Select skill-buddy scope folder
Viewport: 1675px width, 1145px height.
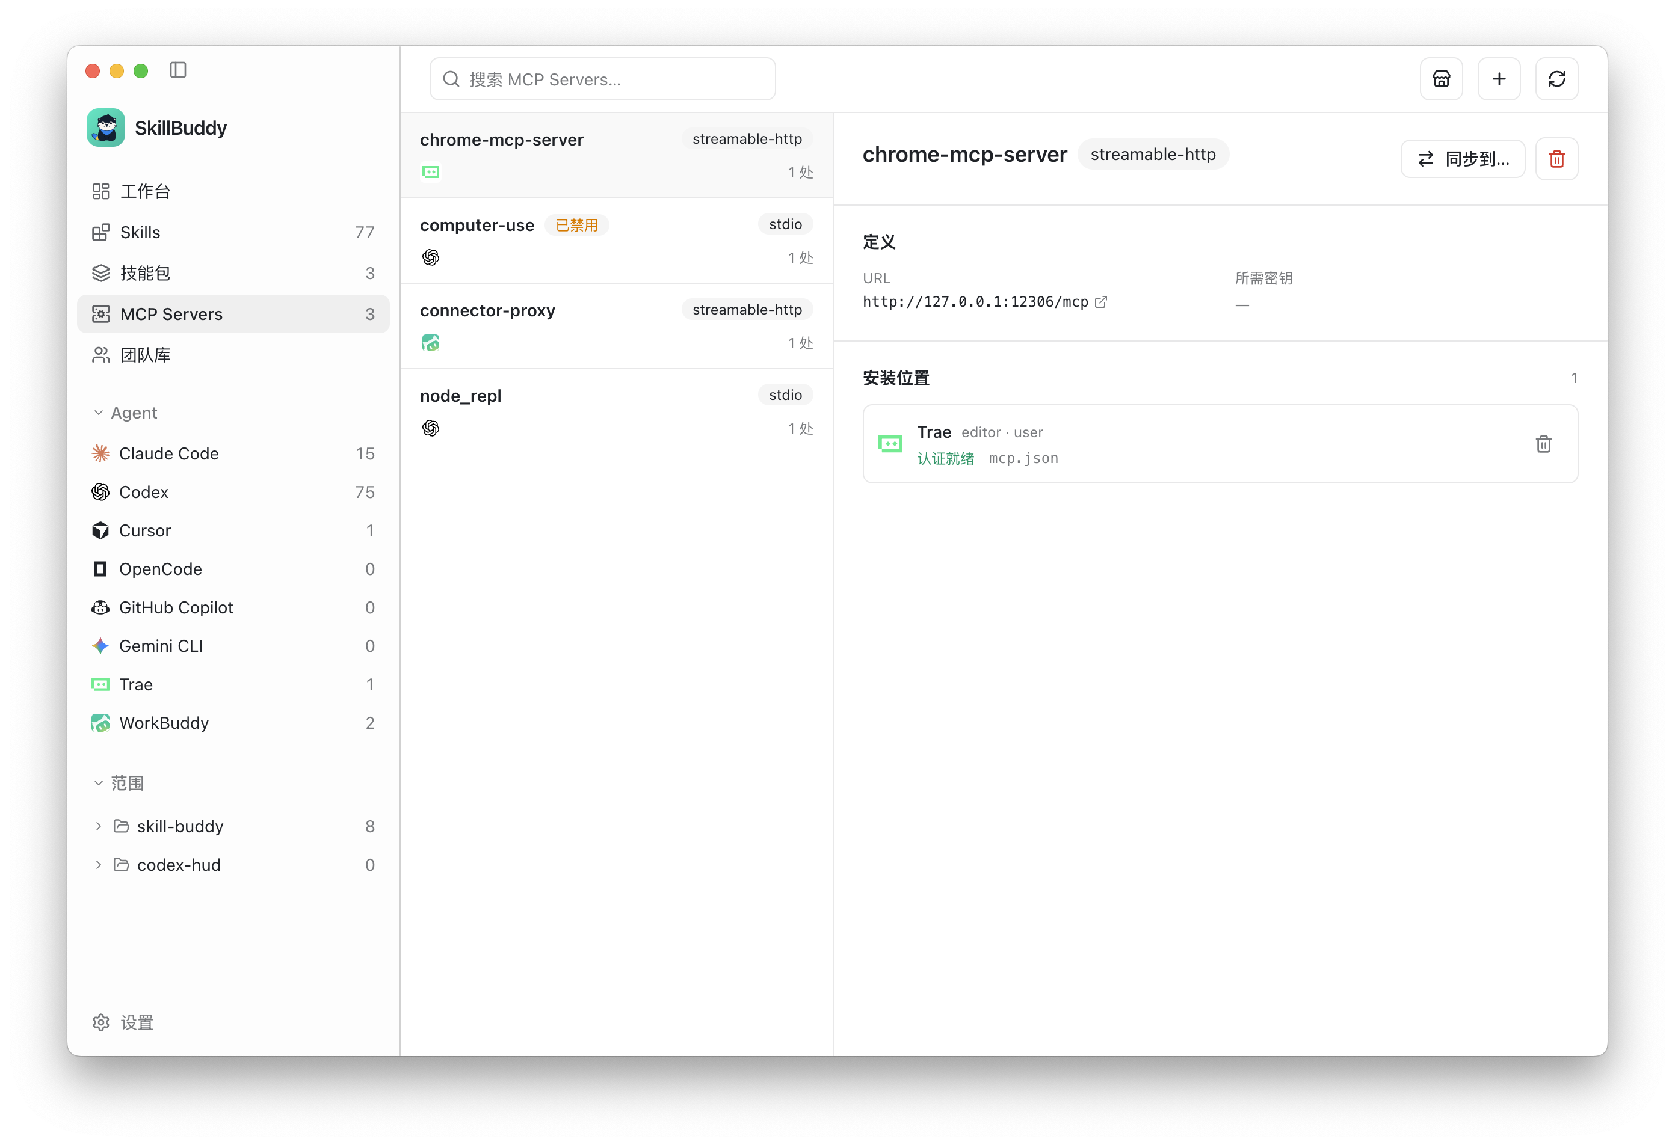[x=233, y=826]
